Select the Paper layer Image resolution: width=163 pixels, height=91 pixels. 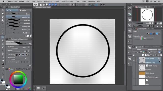(150, 82)
